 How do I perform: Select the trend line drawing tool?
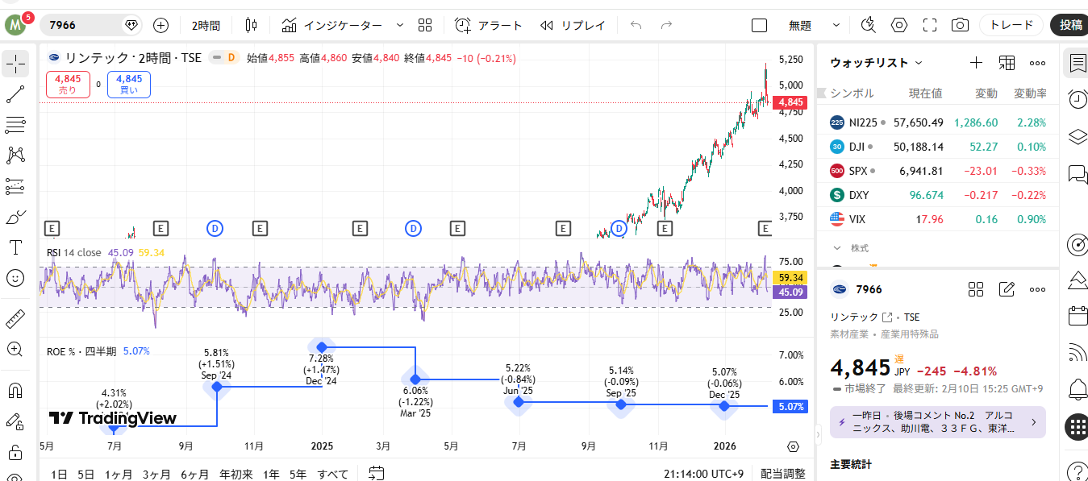15,94
